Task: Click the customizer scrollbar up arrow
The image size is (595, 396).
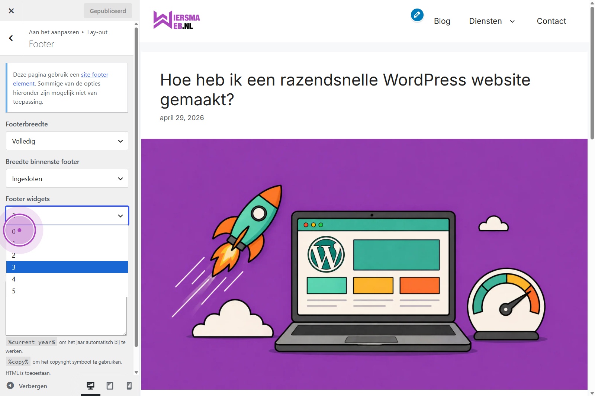Action: click(136, 24)
